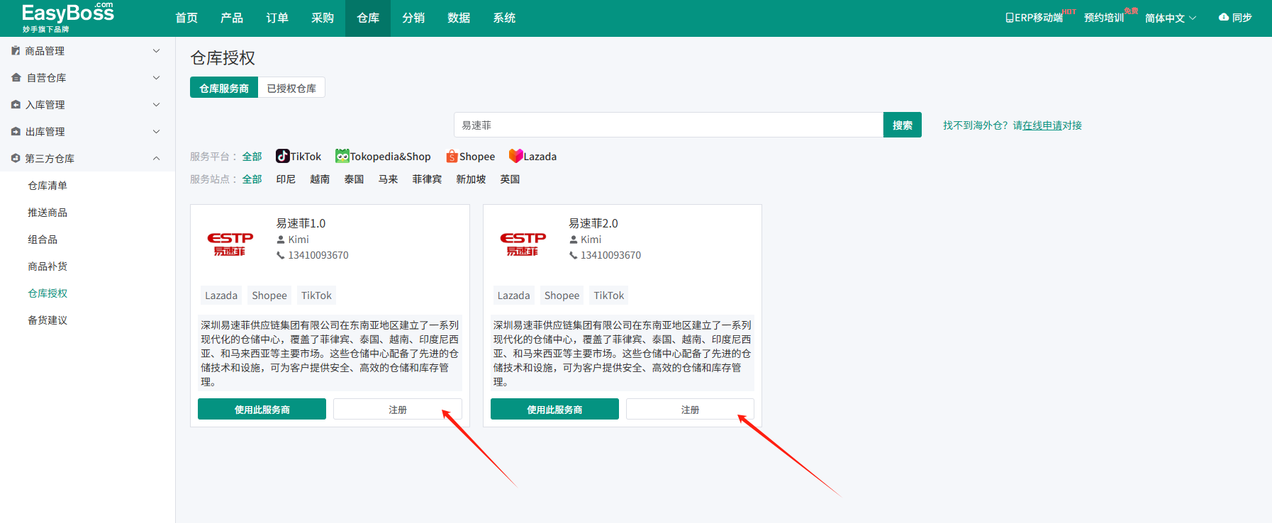
Task: Click the TikTok tag on 易速菲2.0
Action: point(609,296)
